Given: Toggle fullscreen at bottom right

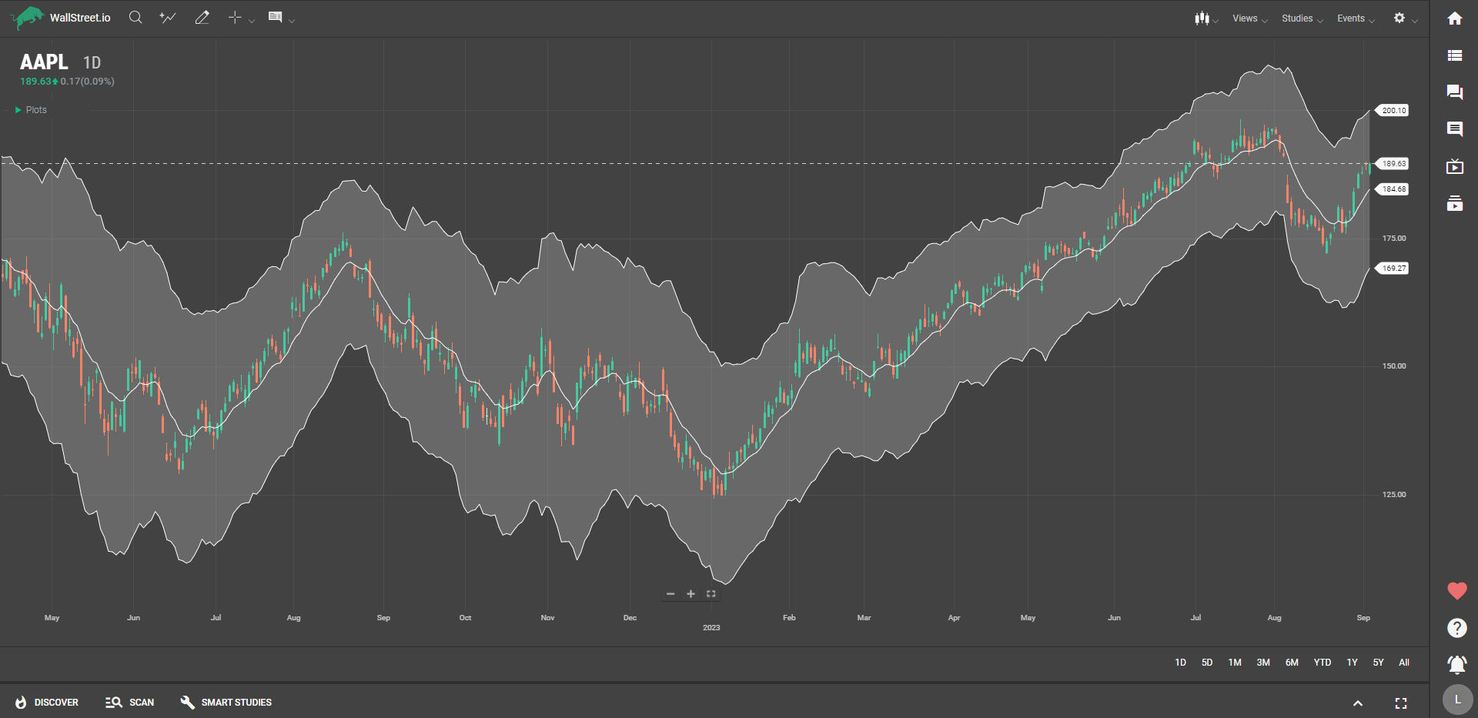Looking at the screenshot, I should point(1401,703).
